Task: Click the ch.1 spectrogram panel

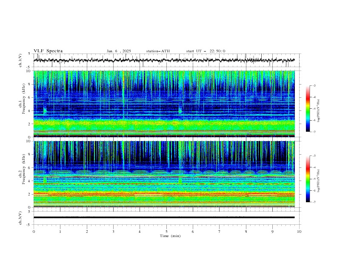Action: click(x=164, y=104)
